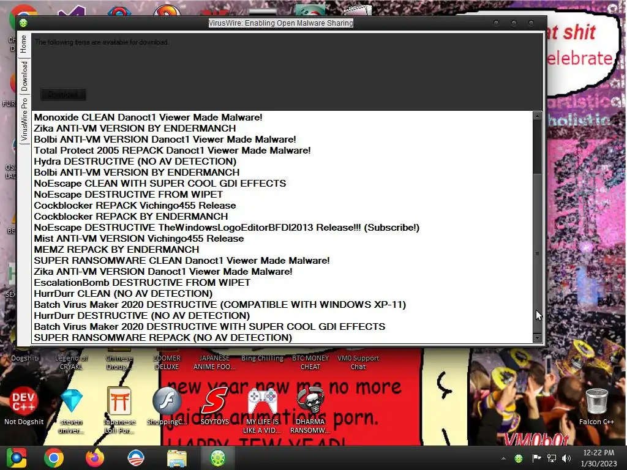The height and width of the screenshot is (470, 627).
Task: Open the Obama logo taskbar icon
Action: click(136, 458)
